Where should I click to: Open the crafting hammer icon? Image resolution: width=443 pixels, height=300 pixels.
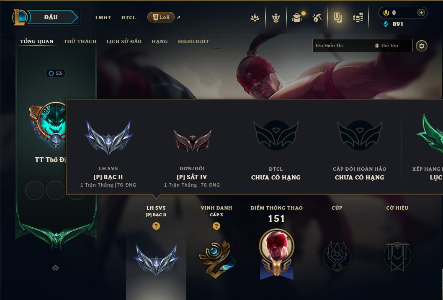(x=317, y=18)
